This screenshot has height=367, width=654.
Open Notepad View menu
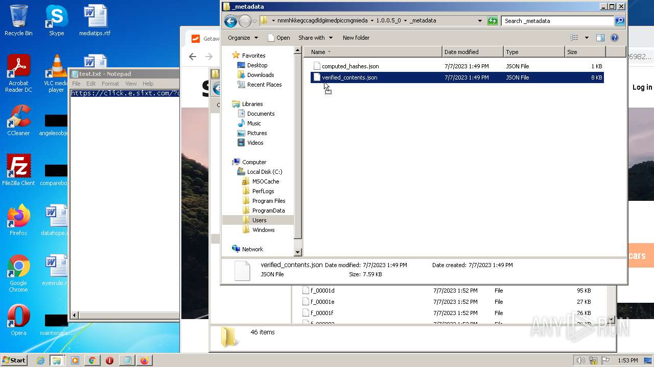[131, 84]
